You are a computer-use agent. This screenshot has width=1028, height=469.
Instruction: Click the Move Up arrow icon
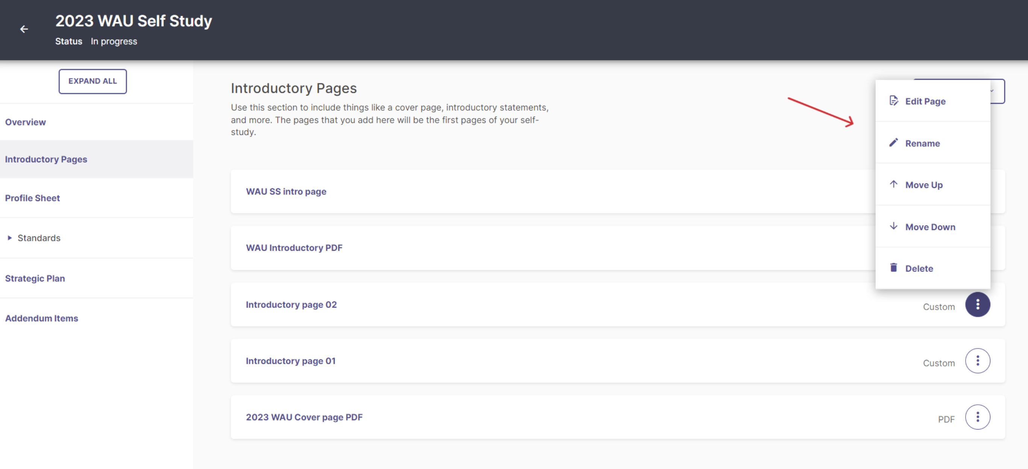click(x=893, y=184)
